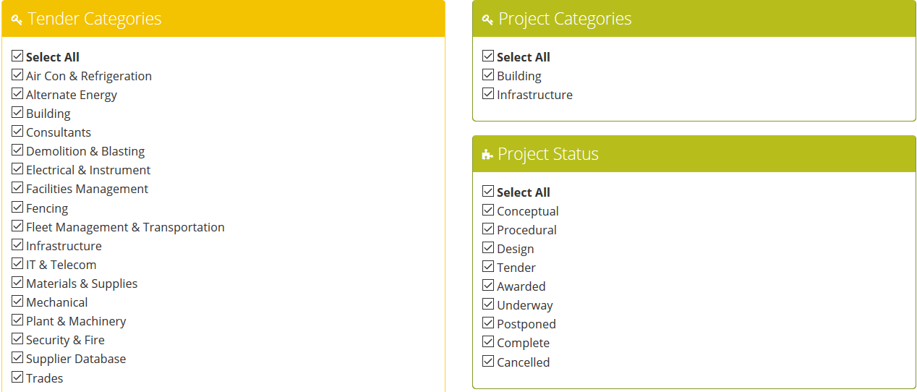The image size is (917, 392).
Task: Toggle the IT & Telecom checkbox
Action: point(17,263)
